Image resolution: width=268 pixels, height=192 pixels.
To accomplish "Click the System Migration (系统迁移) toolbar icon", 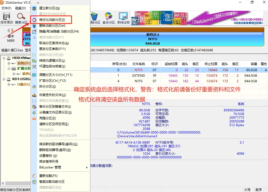I will tap(123, 16).
